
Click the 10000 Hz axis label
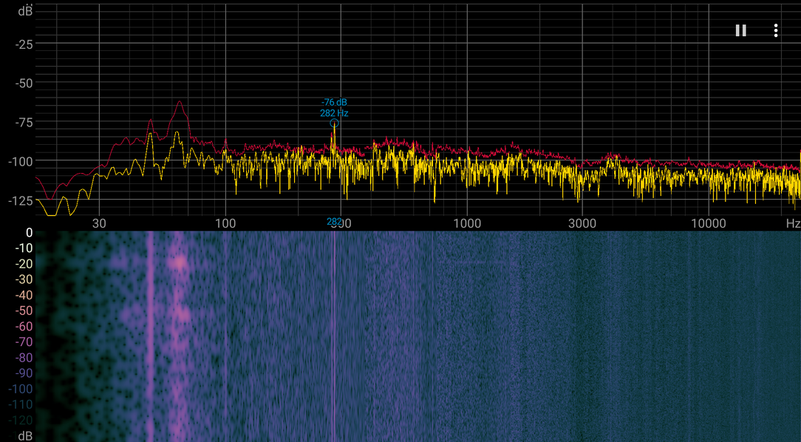pos(708,223)
